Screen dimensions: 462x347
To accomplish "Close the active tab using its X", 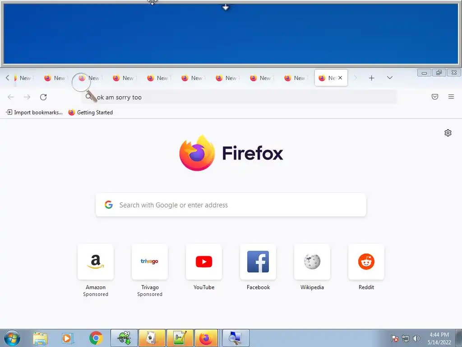I will [340, 78].
